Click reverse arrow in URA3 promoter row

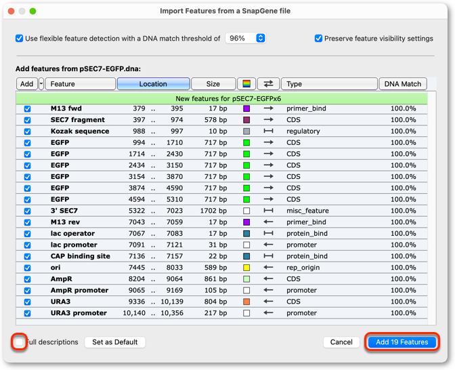click(268, 313)
